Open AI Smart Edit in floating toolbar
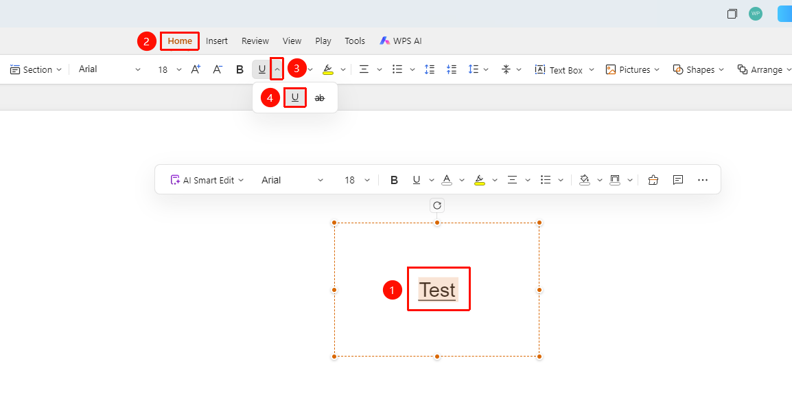Viewport: 792px width, 417px height. [x=207, y=180]
